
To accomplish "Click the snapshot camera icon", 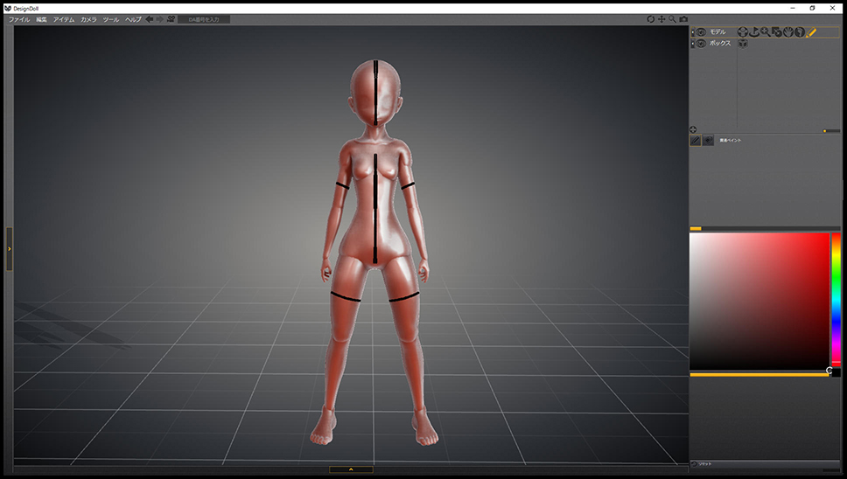I will [x=683, y=19].
